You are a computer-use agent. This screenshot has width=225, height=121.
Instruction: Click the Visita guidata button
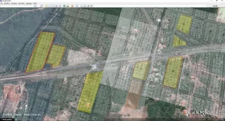point(7,120)
